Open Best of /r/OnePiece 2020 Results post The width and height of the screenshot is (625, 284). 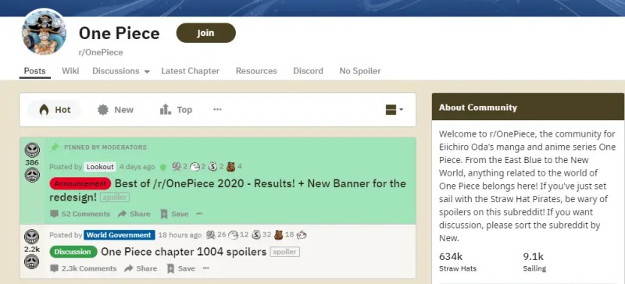pos(227,190)
